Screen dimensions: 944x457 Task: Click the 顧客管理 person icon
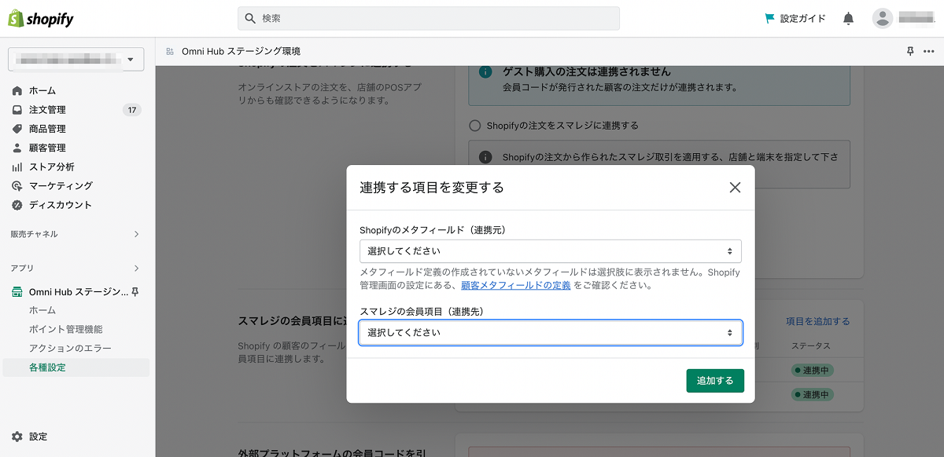(17, 148)
